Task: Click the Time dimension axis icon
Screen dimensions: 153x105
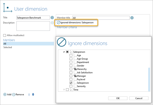Action: pyautogui.click(x=71, y=89)
